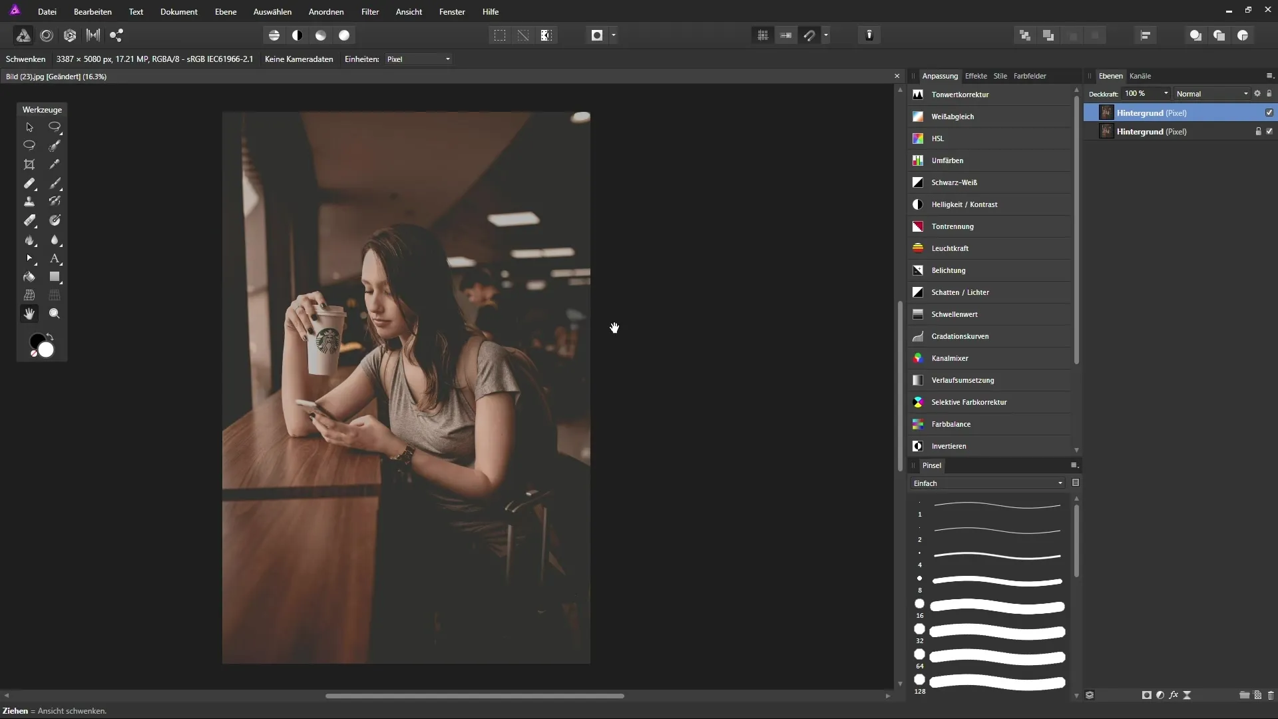Viewport: 1278px width, 719px height.
Task: Switch to the Farbfelder tab
Action: (1030, 76)
